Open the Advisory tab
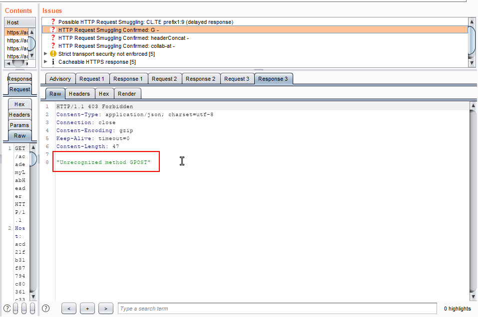The width and height of the screenshot is (478, 317). (60, 79)
